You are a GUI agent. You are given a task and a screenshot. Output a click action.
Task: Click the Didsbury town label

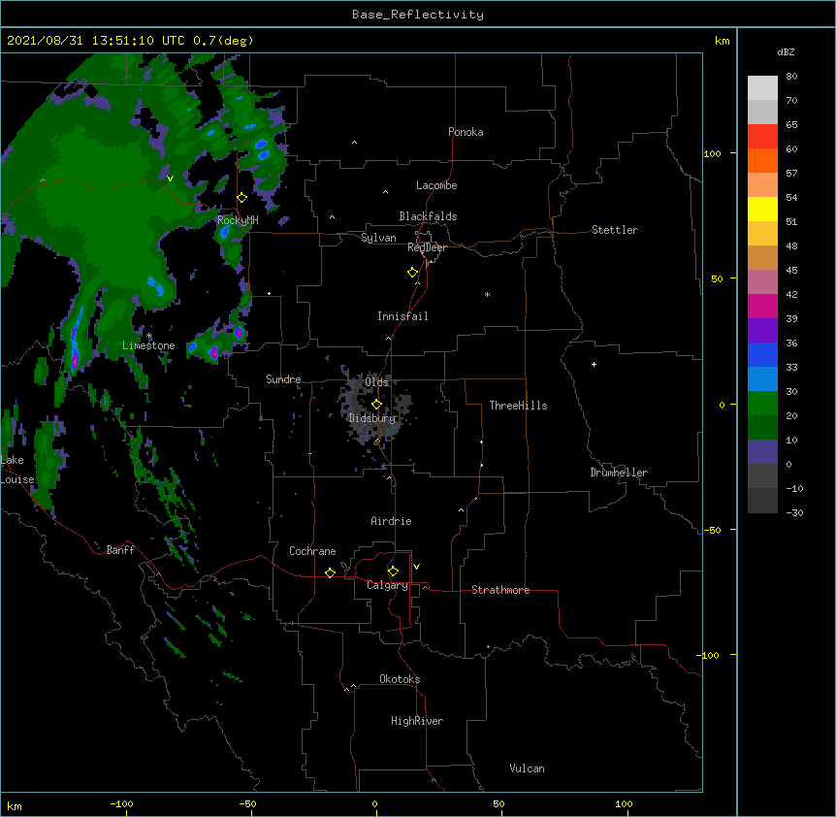[x=372, y=418]
